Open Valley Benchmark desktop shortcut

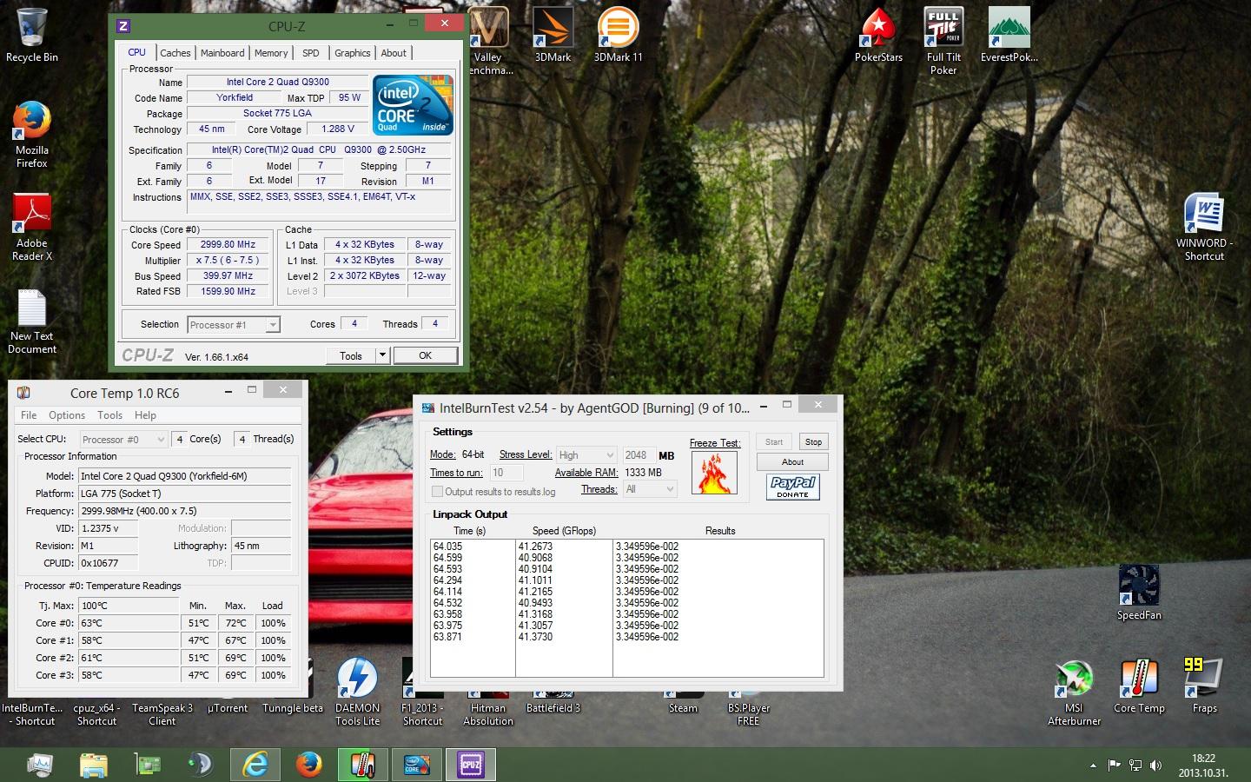pyautogui.click(x=487, y=42)
